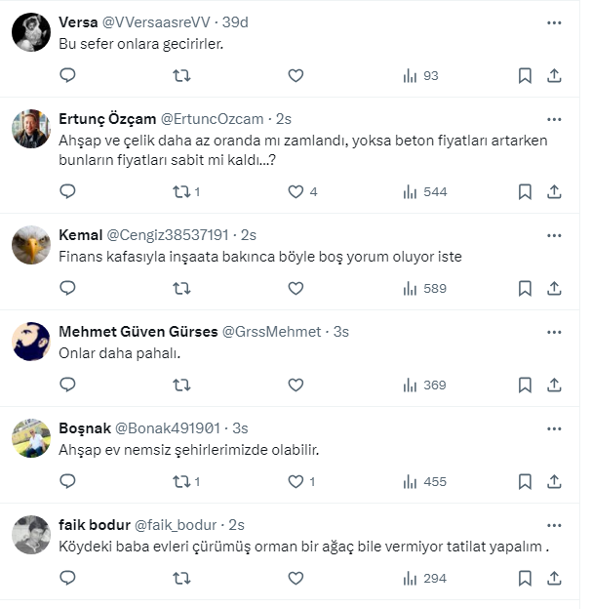The width and height of the screenshot is (592, 609).
Task: Retweet Boşnak's tweet
Action: [181, 481]
